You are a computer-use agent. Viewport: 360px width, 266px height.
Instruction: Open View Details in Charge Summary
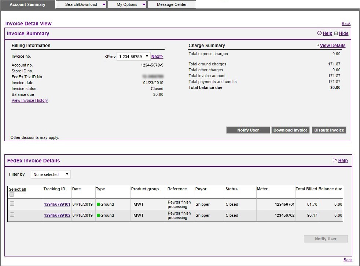coord(333,46)
